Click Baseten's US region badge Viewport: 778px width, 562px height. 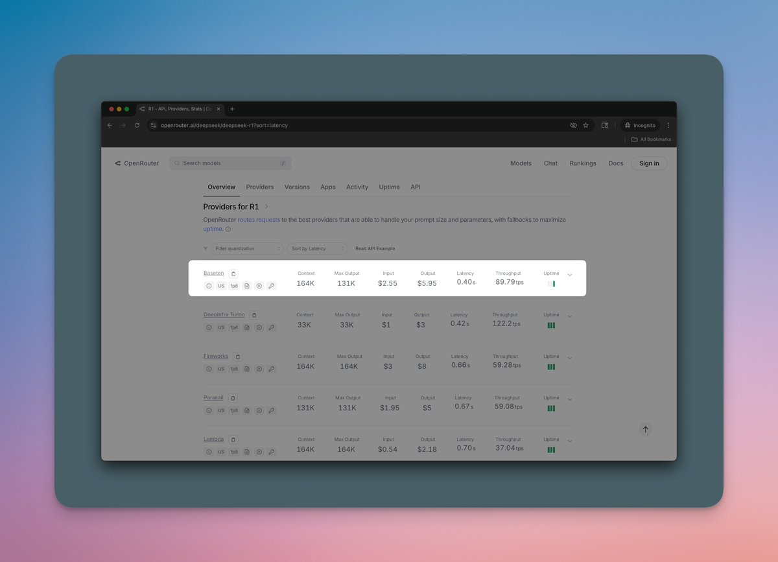point(221,286)
